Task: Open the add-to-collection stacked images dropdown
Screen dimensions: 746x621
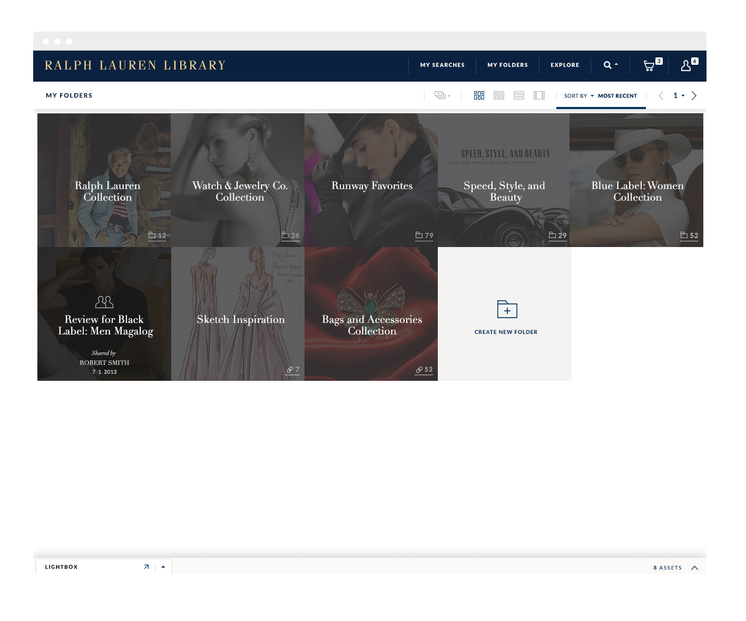Action: click(x=443, y=95)
